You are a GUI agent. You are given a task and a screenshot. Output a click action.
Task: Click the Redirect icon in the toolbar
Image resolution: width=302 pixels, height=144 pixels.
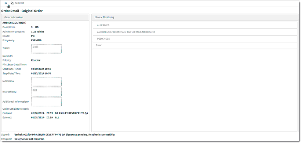point(12,3)
